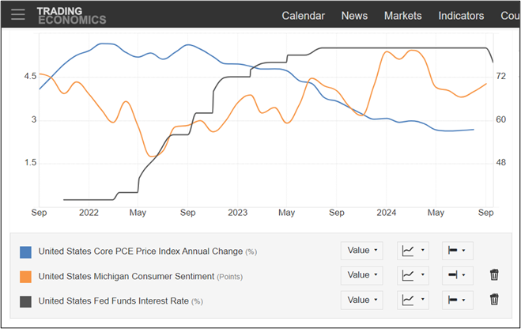This screenshot has height=329, width=521.
Task: Click the 2022 x-axis label
Action: (x=89, y=213)
